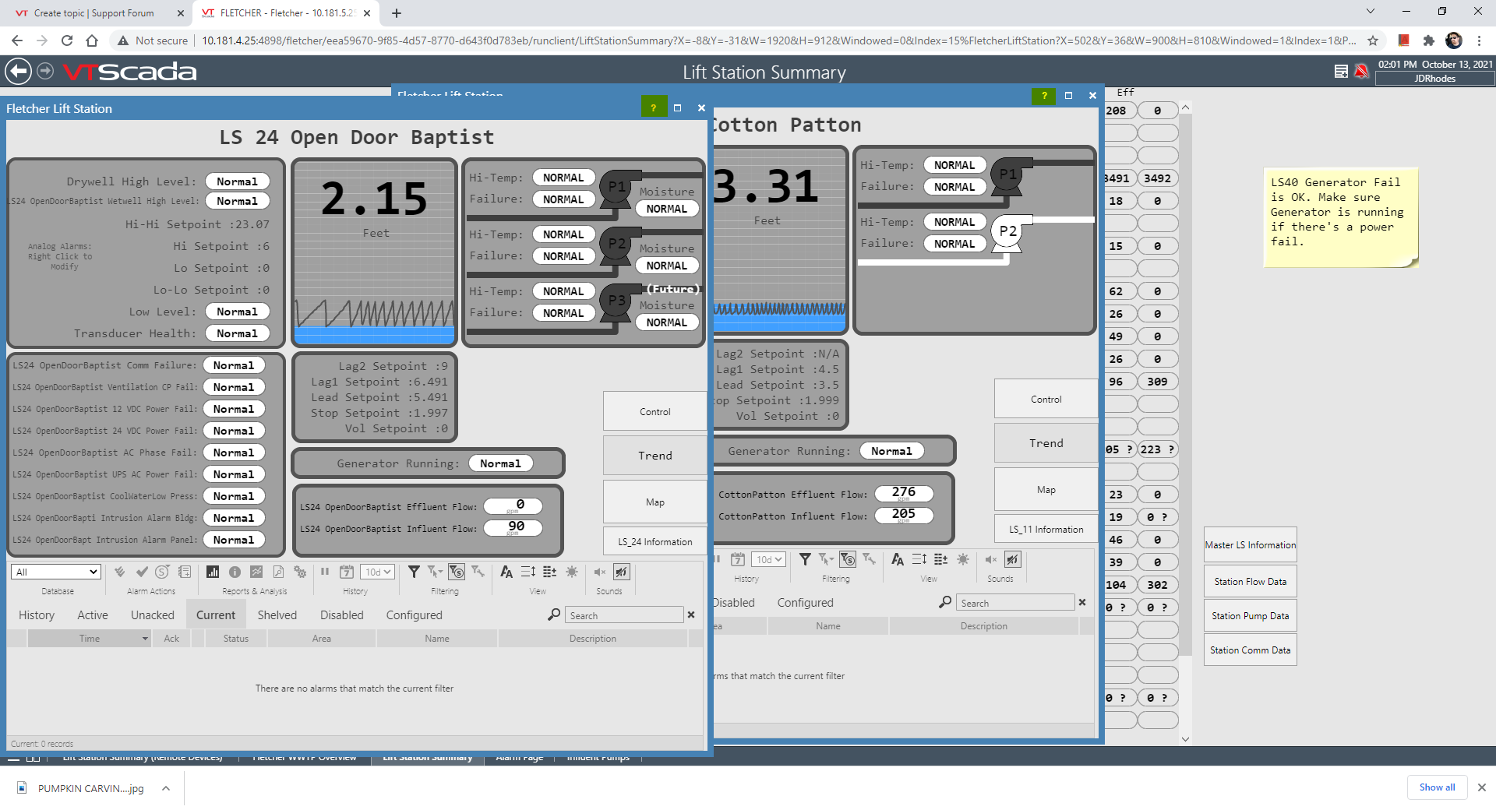The width and height of the screenshot is (1496, 810).
Task: Toggle the mute alarm sounds button
Action: point(600,572)
